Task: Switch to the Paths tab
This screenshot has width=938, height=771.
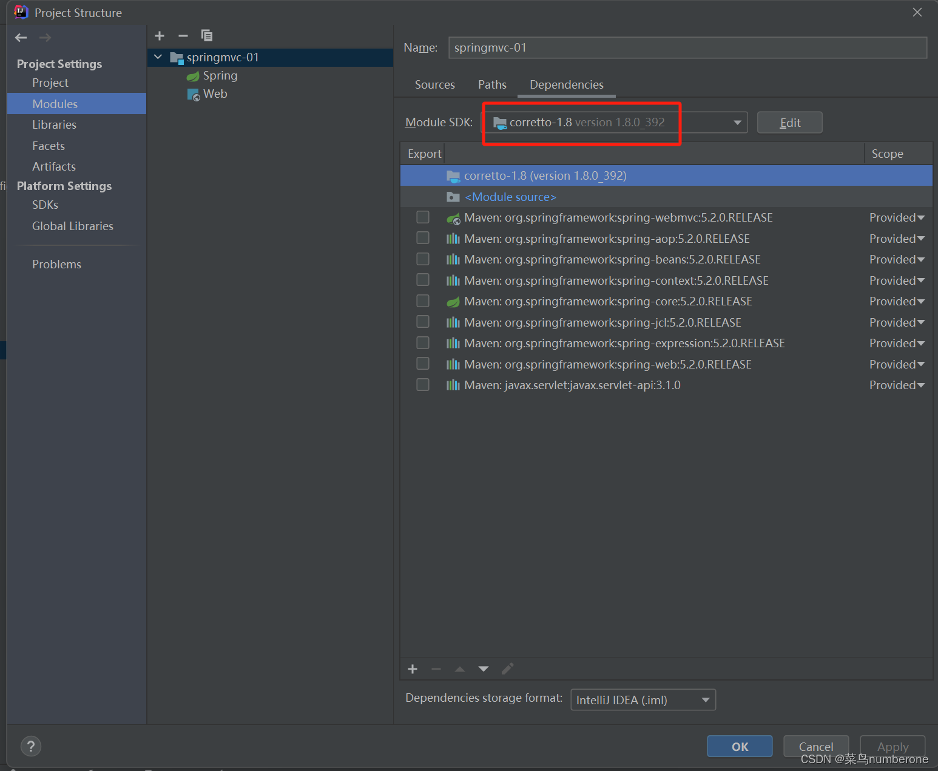Action: (x=492, y=84)
